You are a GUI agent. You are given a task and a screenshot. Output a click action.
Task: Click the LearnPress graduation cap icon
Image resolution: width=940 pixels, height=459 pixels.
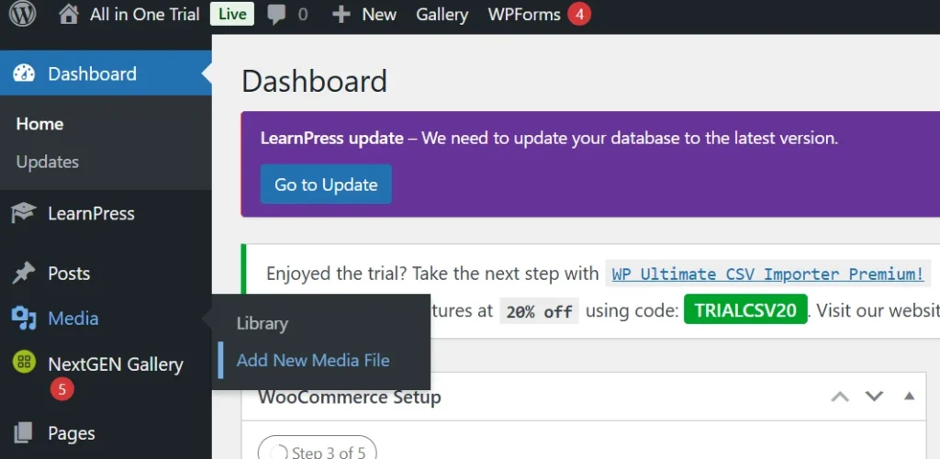[24, 214]
